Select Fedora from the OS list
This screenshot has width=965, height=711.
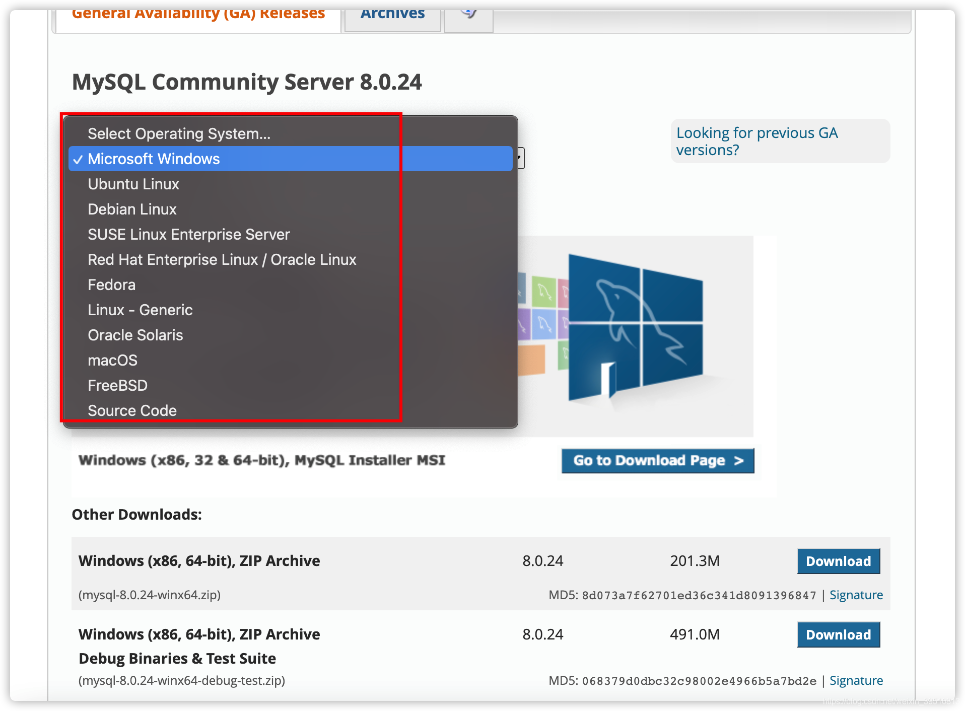click(290, 285)
